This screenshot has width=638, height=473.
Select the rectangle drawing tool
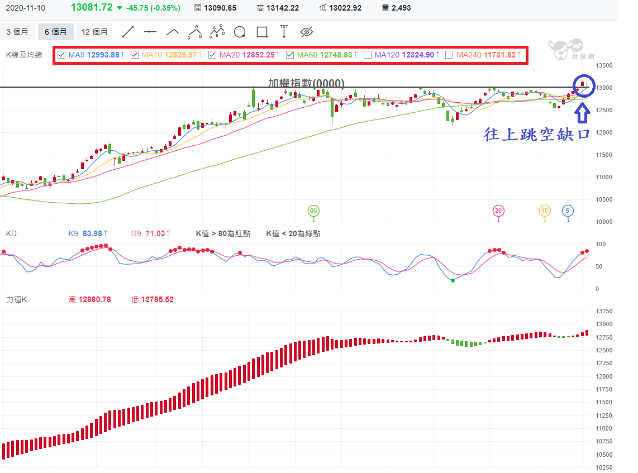tap(262, 32)
